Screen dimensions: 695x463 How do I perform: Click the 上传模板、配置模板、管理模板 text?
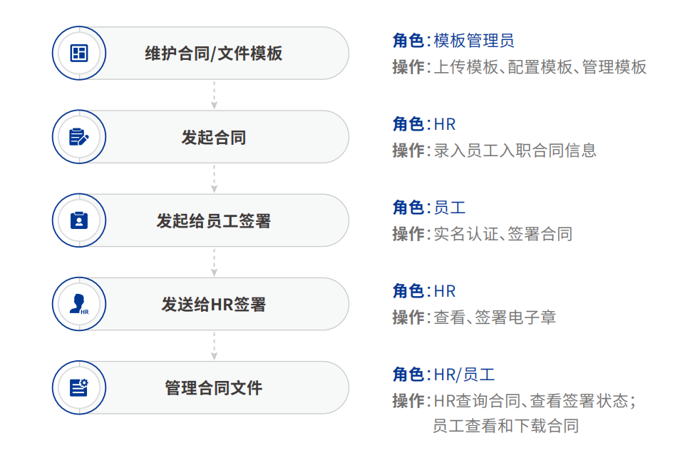540,67
